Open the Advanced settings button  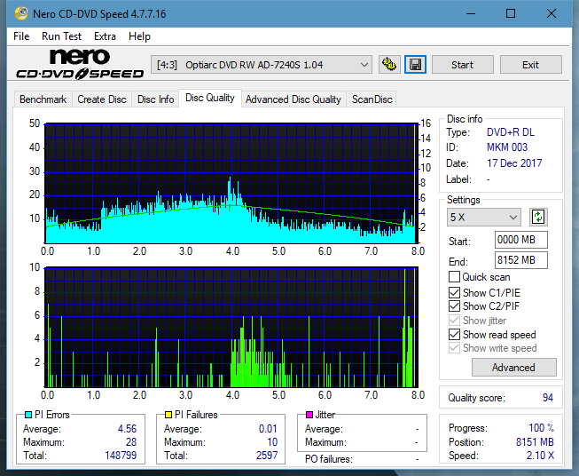(513, 368)
